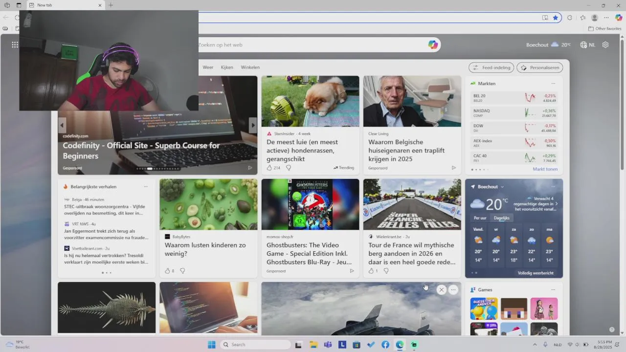Open Belangrijkste verhalen options menu

click(x=146, y=187)
